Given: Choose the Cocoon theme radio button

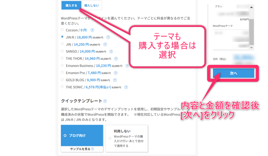Looking at the screenshot, I should [x=62, y=29].
